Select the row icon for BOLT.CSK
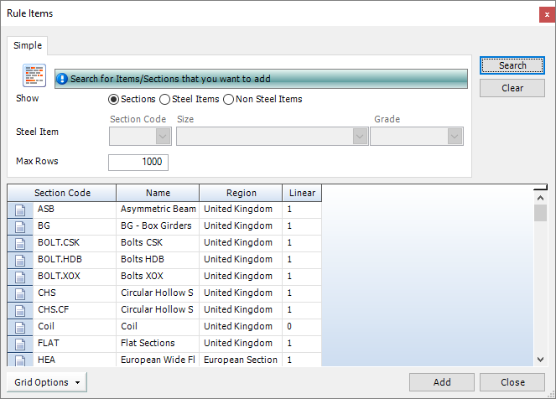The height and width of the screenshot is (399, 556). pos(20,243)
